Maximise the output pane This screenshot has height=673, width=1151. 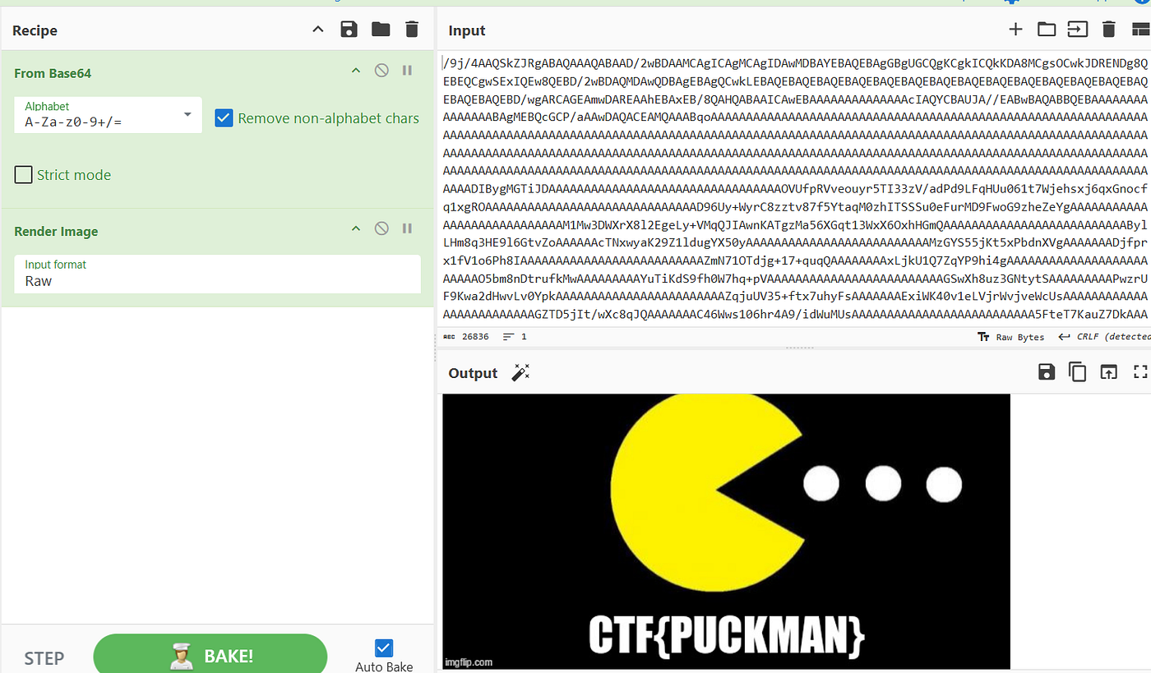tap(1140, 372)
